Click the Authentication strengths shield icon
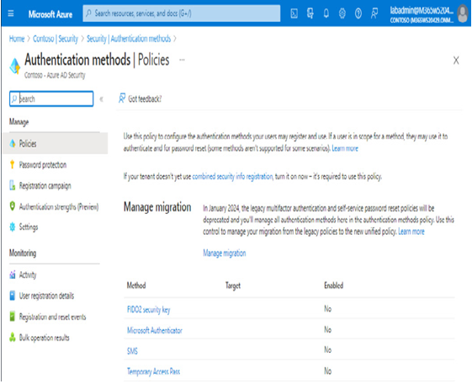This screenshot has height=384, width=472. pyautogui.click(x=13, y=206)
